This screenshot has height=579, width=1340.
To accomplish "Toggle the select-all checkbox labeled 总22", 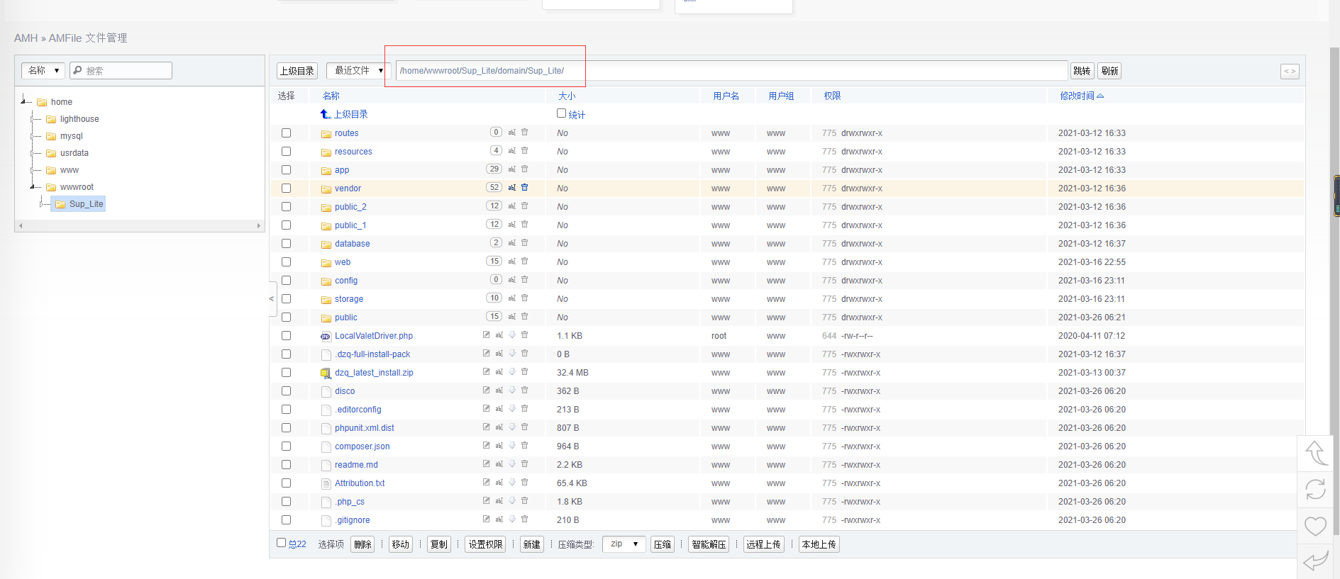I will click(281, 543).
